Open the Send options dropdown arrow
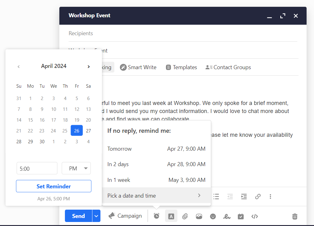The height and width of the screenshot is (226, 314). tap(96, 216)
